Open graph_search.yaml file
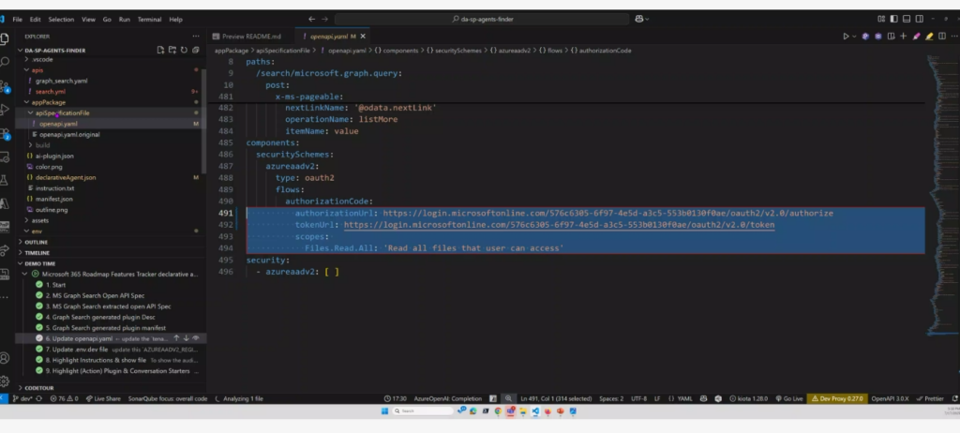The width and height of the screenshot is (960, 433). click(x=61, y=81)
